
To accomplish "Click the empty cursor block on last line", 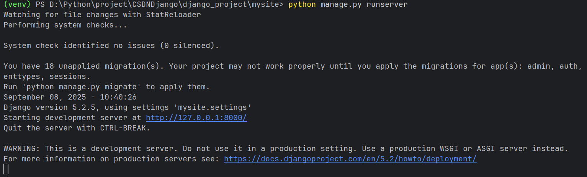I will coord(6,169).
